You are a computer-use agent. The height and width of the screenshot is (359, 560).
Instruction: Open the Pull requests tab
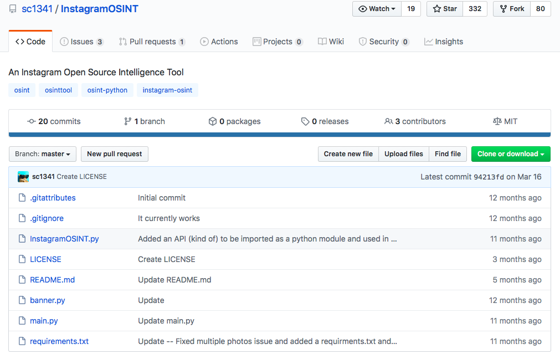152,42
